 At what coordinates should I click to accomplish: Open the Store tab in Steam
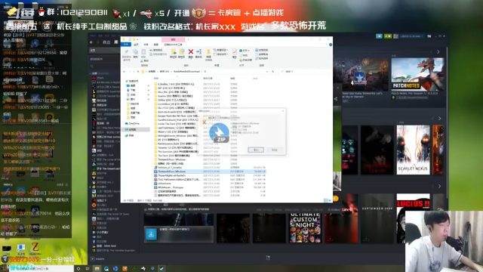[106, 42]
